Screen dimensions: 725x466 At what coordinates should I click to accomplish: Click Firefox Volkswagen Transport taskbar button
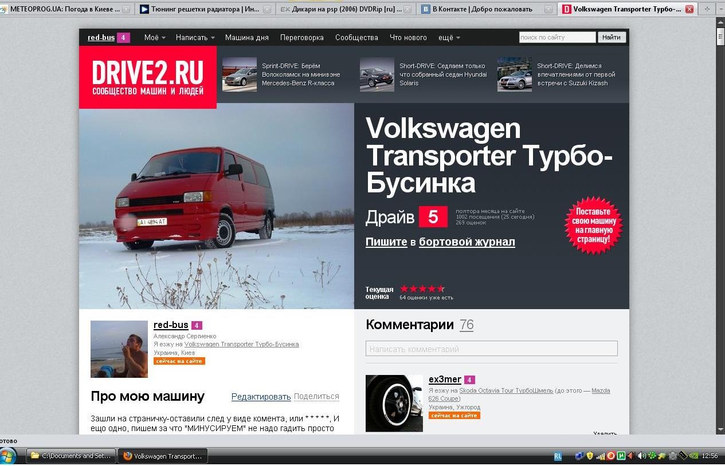point(163,456)
